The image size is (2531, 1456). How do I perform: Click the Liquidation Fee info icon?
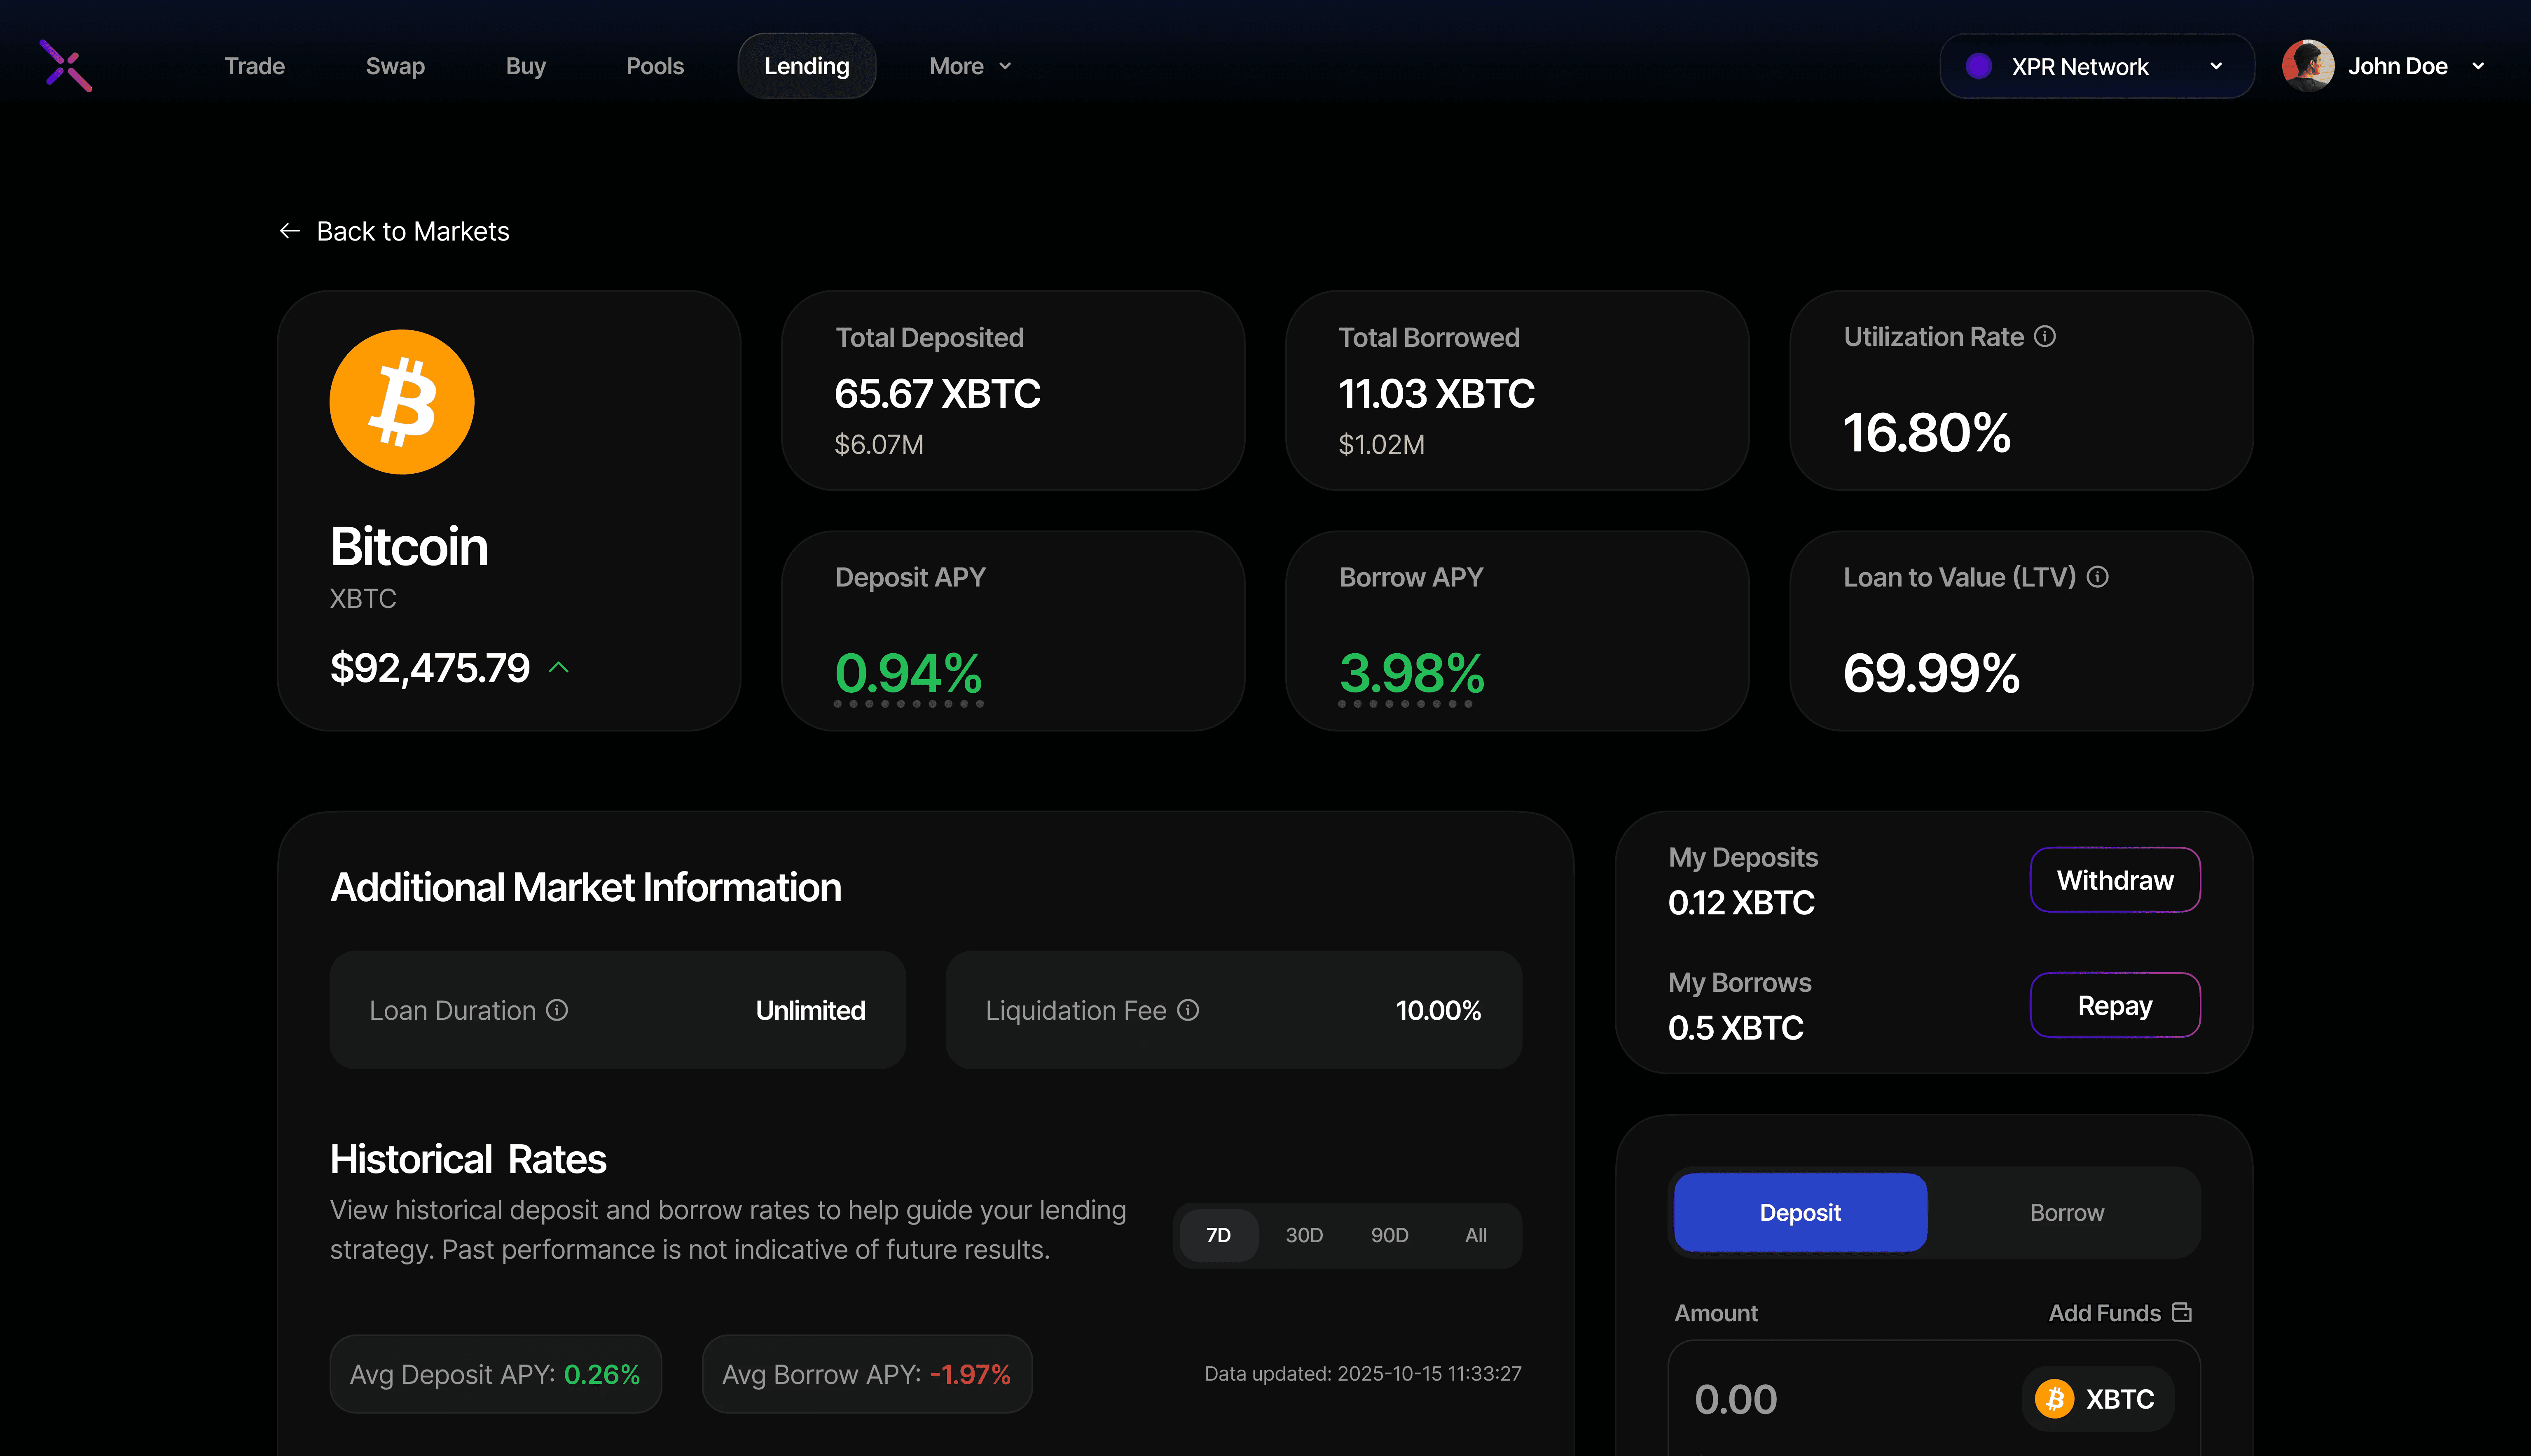click(1188, 1010)
